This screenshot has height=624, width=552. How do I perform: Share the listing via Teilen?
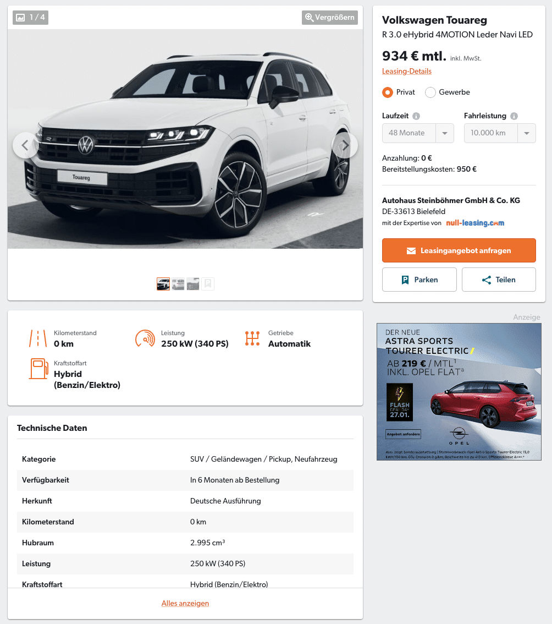point(499,280)
